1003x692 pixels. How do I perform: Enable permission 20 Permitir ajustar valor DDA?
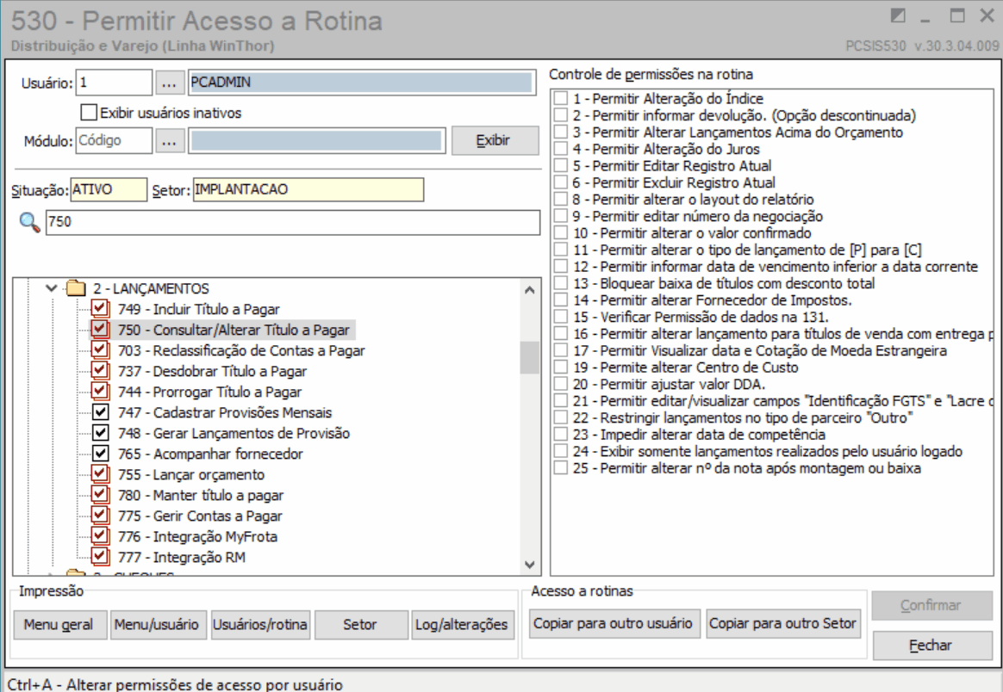(x=561, y=384)
